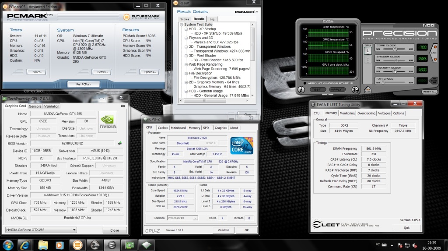
Task: Adjust the Memory Clock slider
Action: tap(395, 71)
